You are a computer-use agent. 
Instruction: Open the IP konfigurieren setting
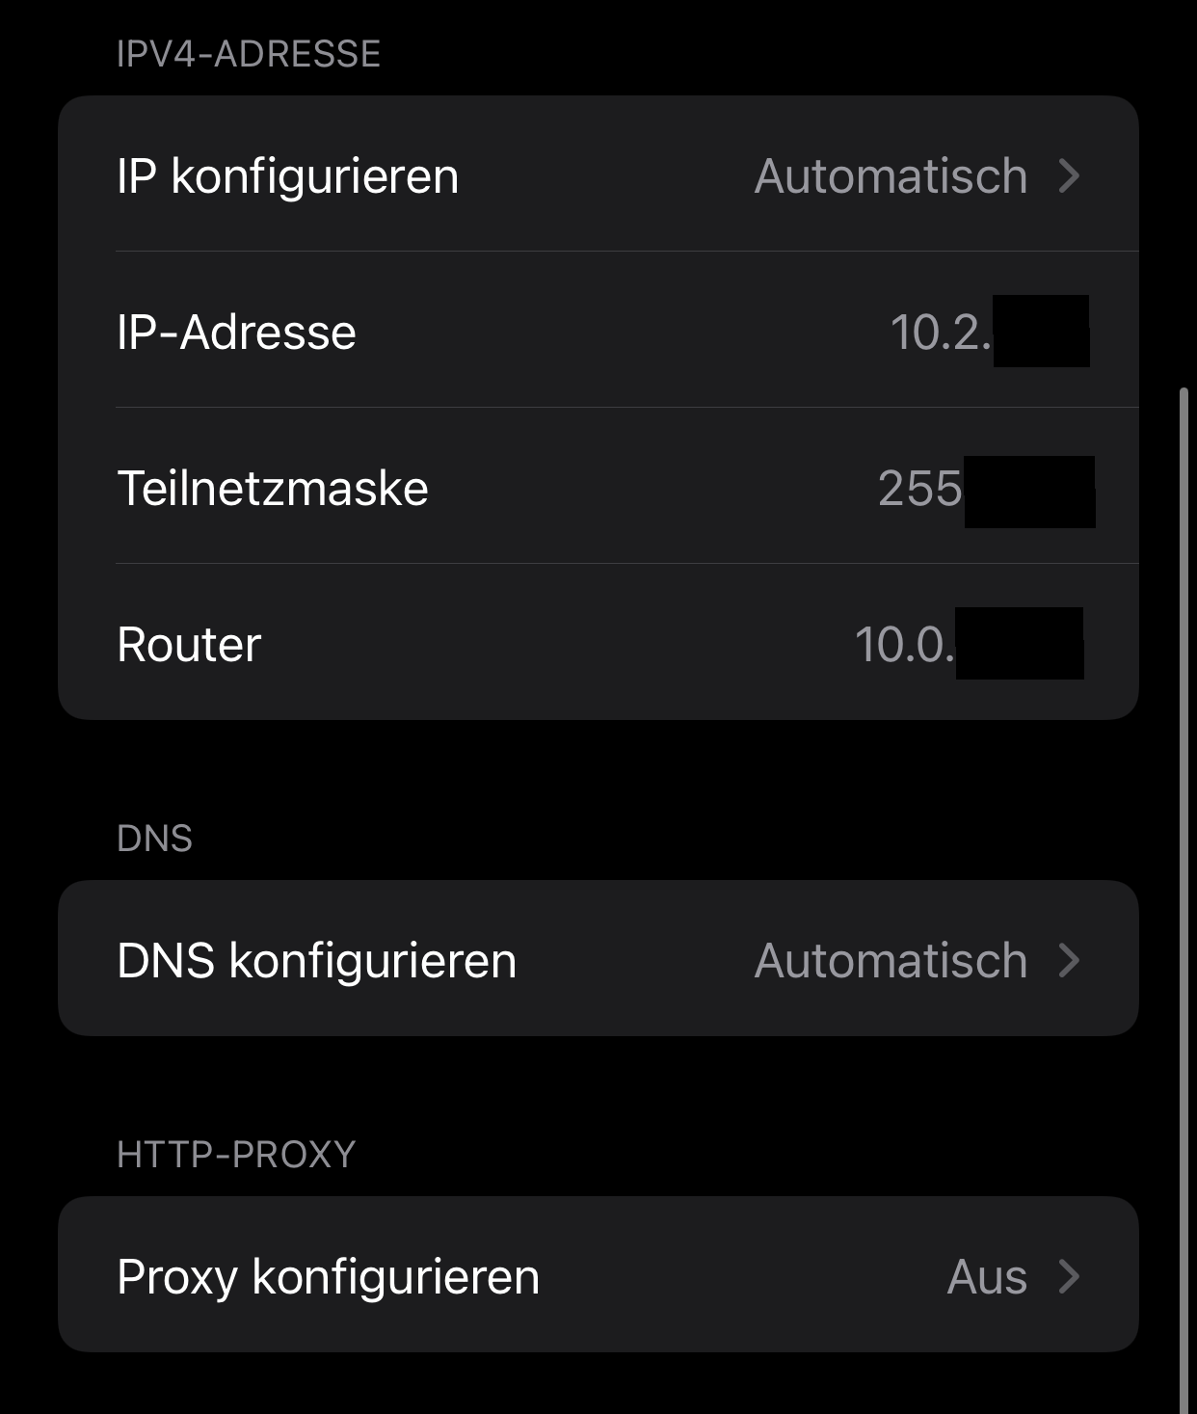[287, 176]
